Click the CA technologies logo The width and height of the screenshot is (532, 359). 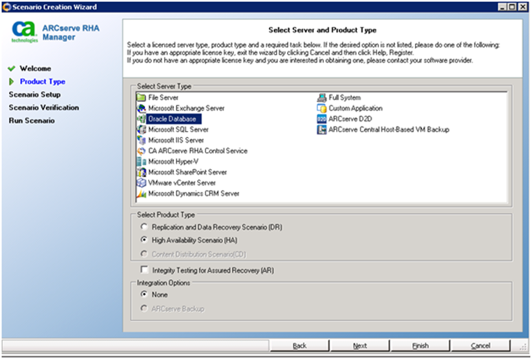coord(25,32)
